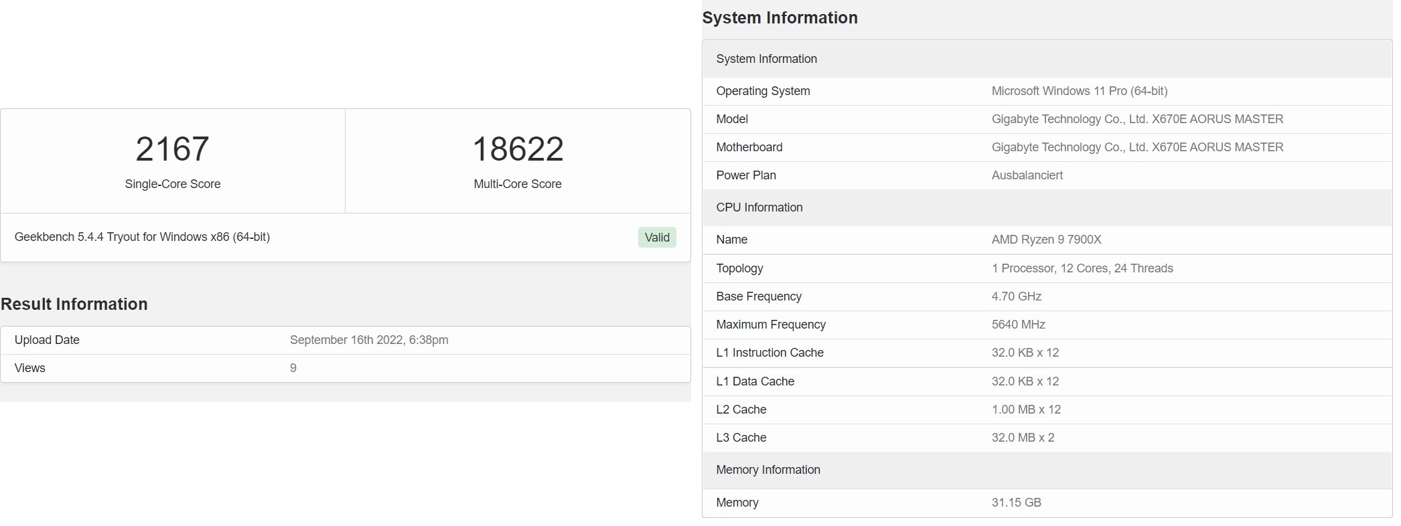Click the Name row label

click(732, 240)
